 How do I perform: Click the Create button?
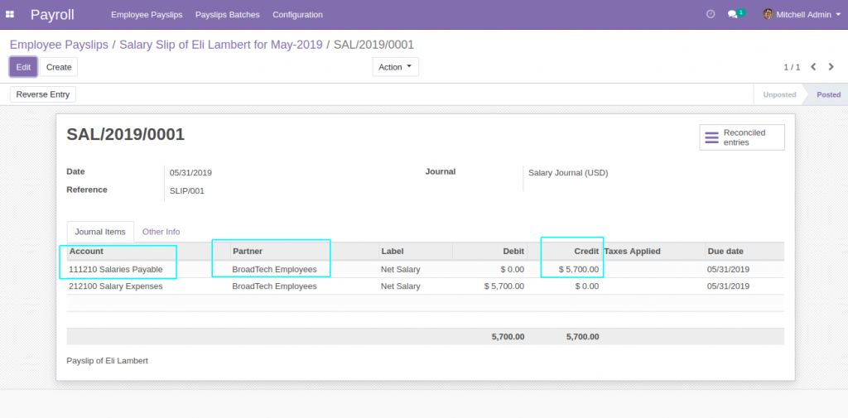pos(59,67)
